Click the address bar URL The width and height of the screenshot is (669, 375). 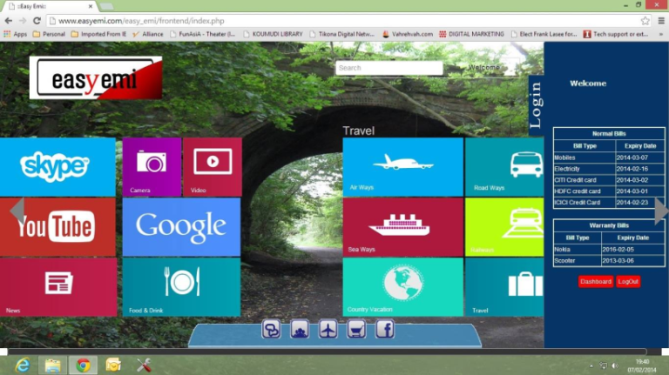pyautogui.click(x=141, y=21)
